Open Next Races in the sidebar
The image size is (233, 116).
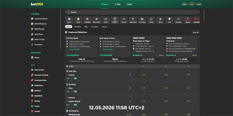tap(37, 34)
